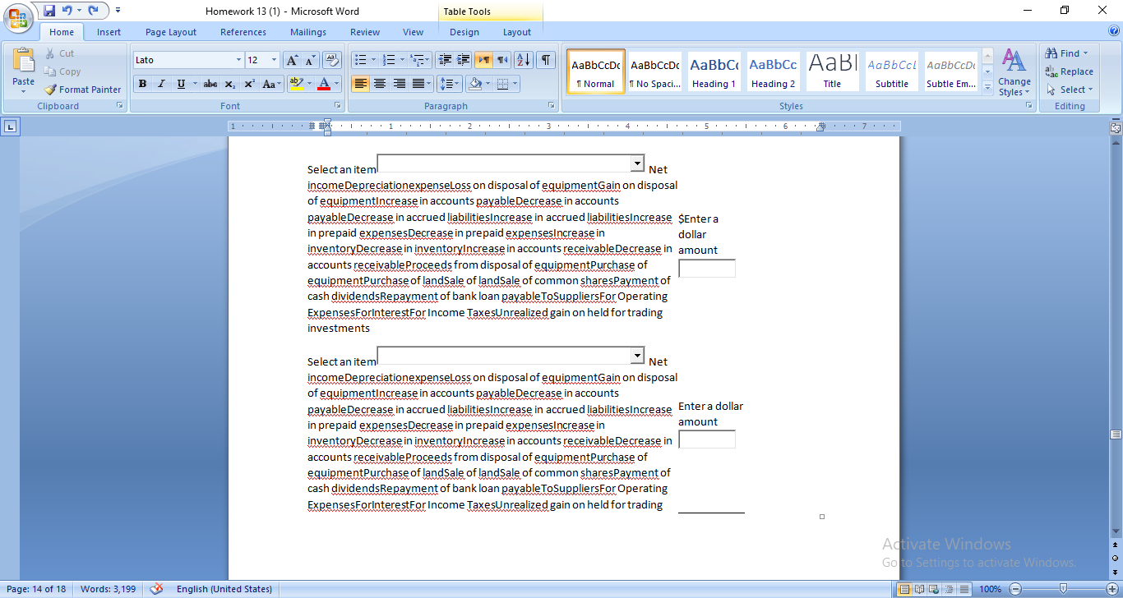
Task: Click the Replace command in Editing group
Action: [1069, 71]
